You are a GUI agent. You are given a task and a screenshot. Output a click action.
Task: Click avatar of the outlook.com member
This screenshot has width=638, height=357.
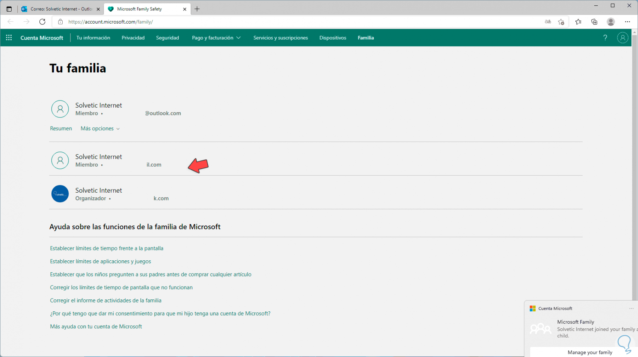(60, 109)
